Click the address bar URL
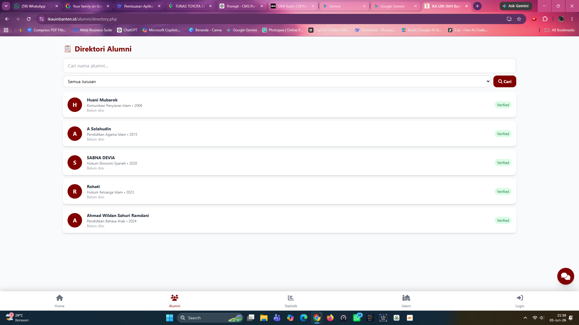Screen dimensions: 579x325 click(82, 19)
